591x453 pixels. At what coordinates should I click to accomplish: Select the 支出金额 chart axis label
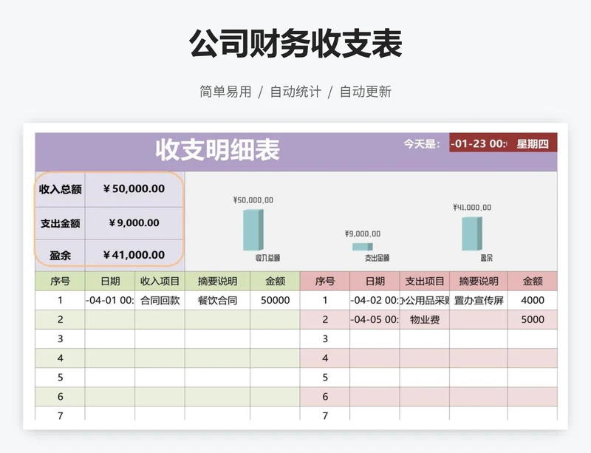pyautogui.click(x=377, y=258)
